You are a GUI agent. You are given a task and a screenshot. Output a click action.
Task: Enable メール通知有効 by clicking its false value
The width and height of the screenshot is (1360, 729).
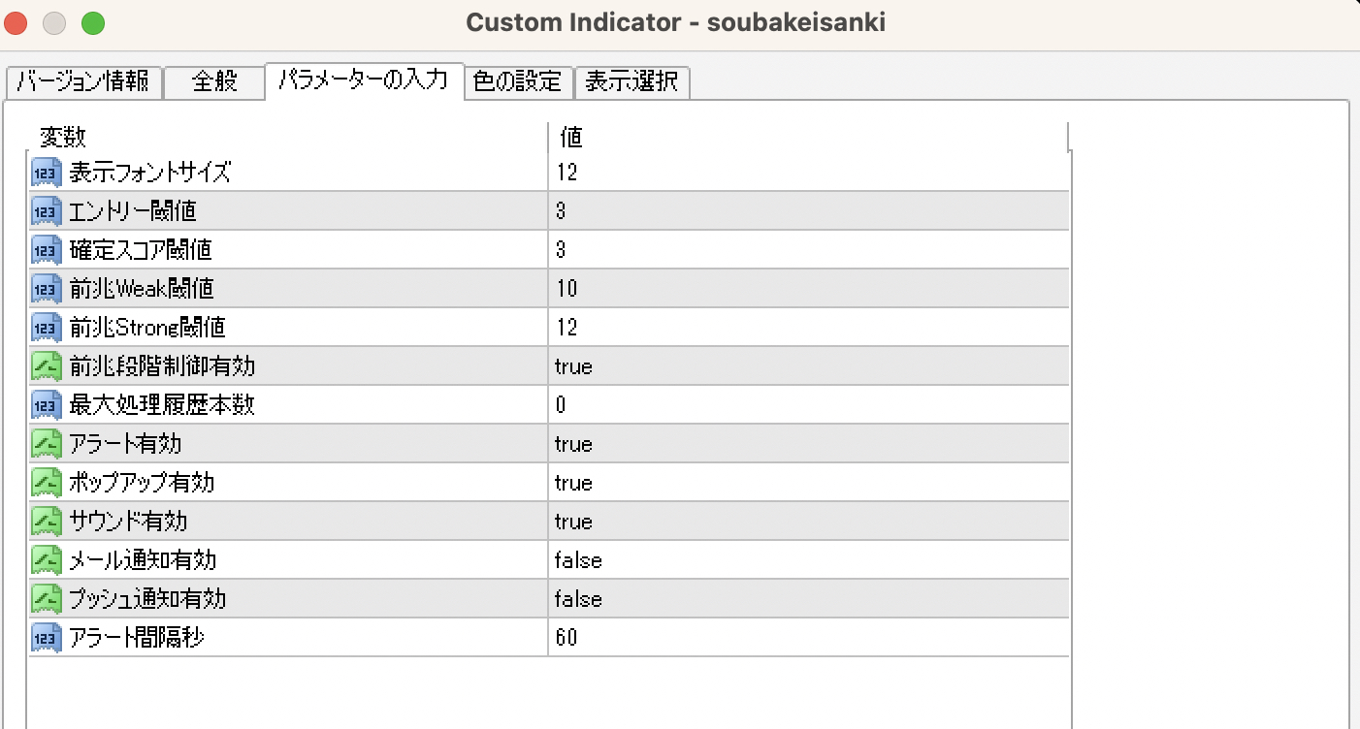[578, 560]
